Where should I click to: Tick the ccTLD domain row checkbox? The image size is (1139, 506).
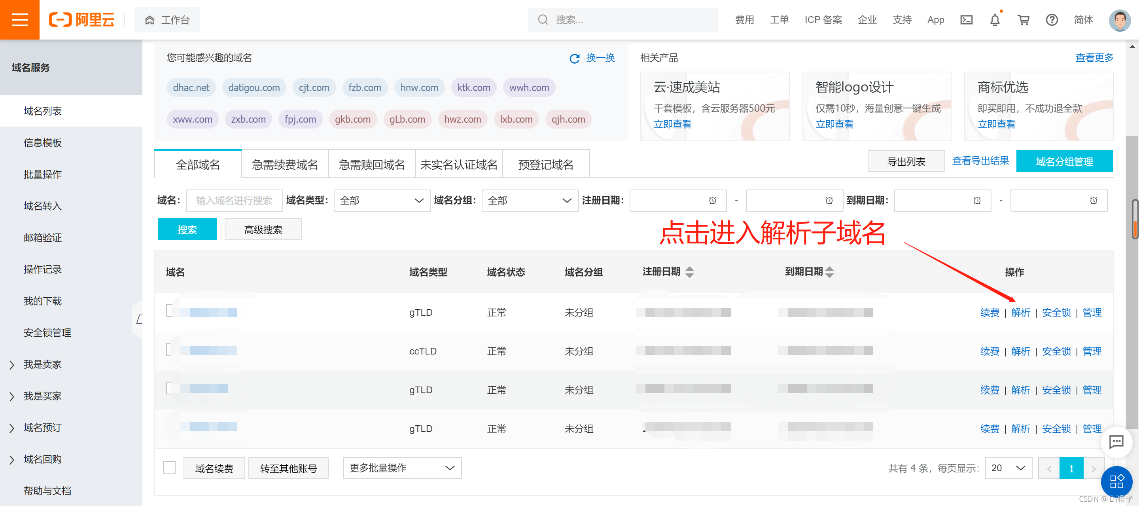(169, 349)
